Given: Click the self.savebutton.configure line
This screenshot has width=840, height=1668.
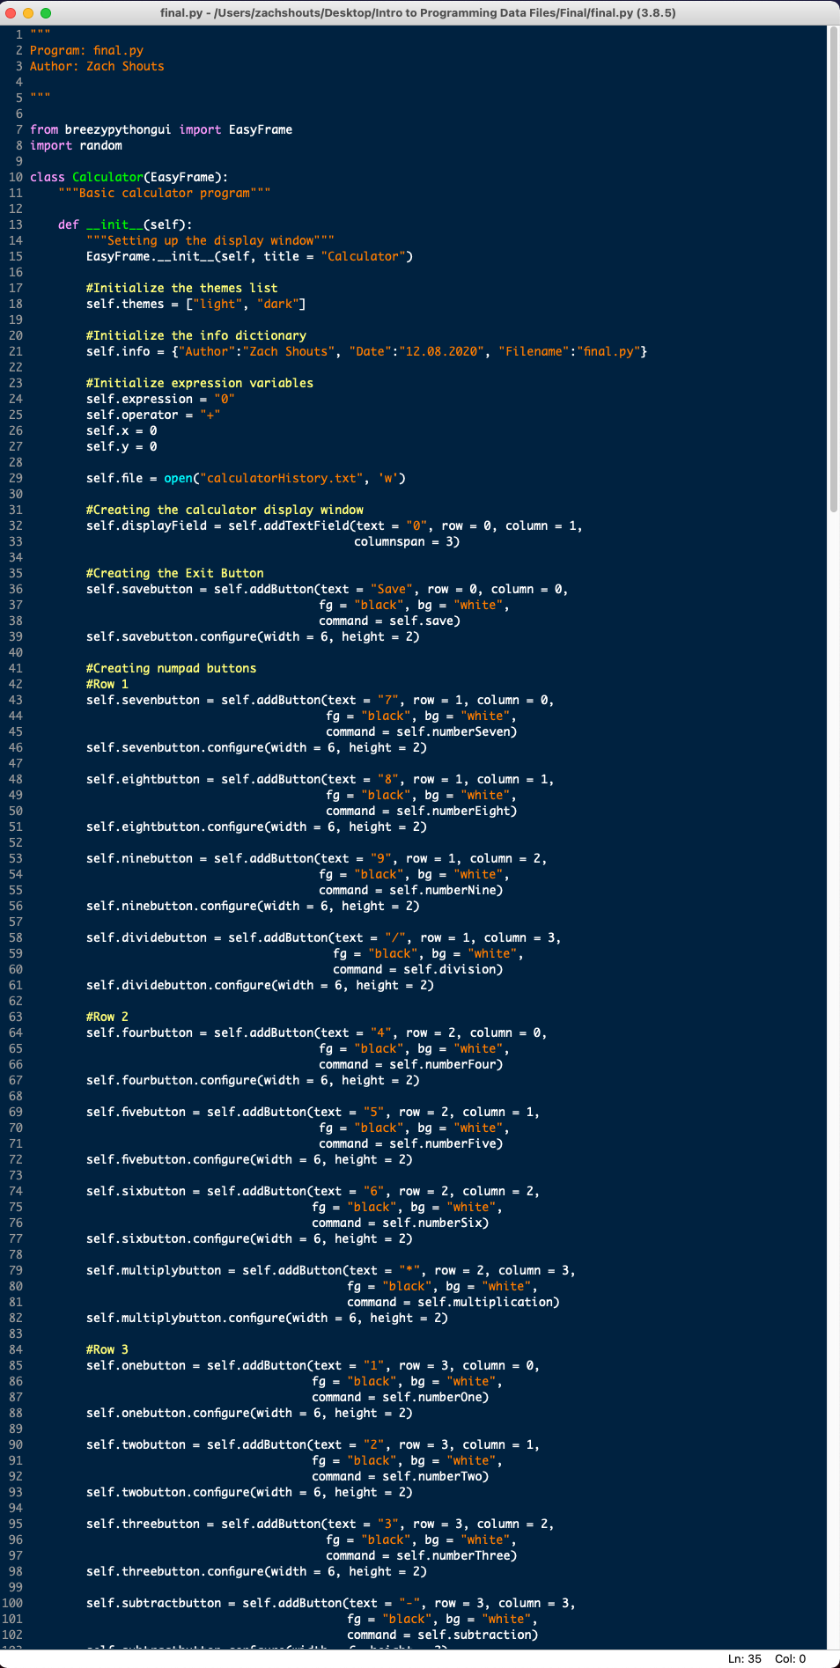Looking at the screenshot, I should pyautogui.click(x=253, y=636).
